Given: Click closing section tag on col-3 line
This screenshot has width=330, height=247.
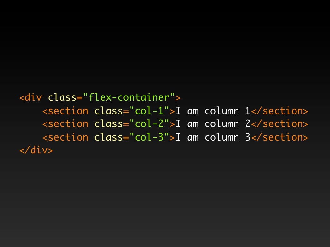Looking at the screenshot, I should (x=280, y=137).
